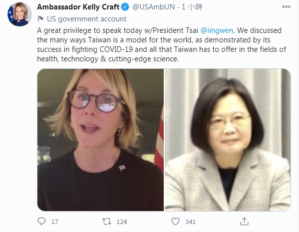Screen dimensions: 299x232
Task: Open the three-dot more options menu
Action: click(286, 6)
